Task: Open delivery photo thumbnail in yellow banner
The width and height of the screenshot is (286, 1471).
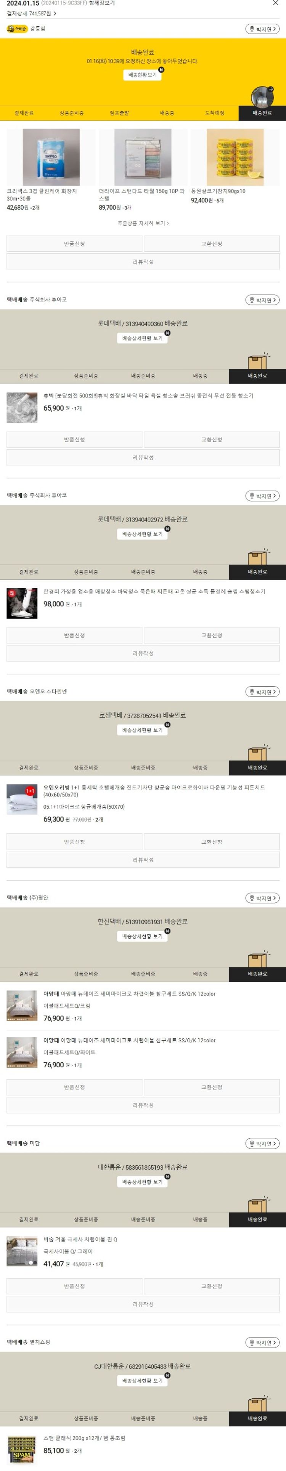Action: 262,96
